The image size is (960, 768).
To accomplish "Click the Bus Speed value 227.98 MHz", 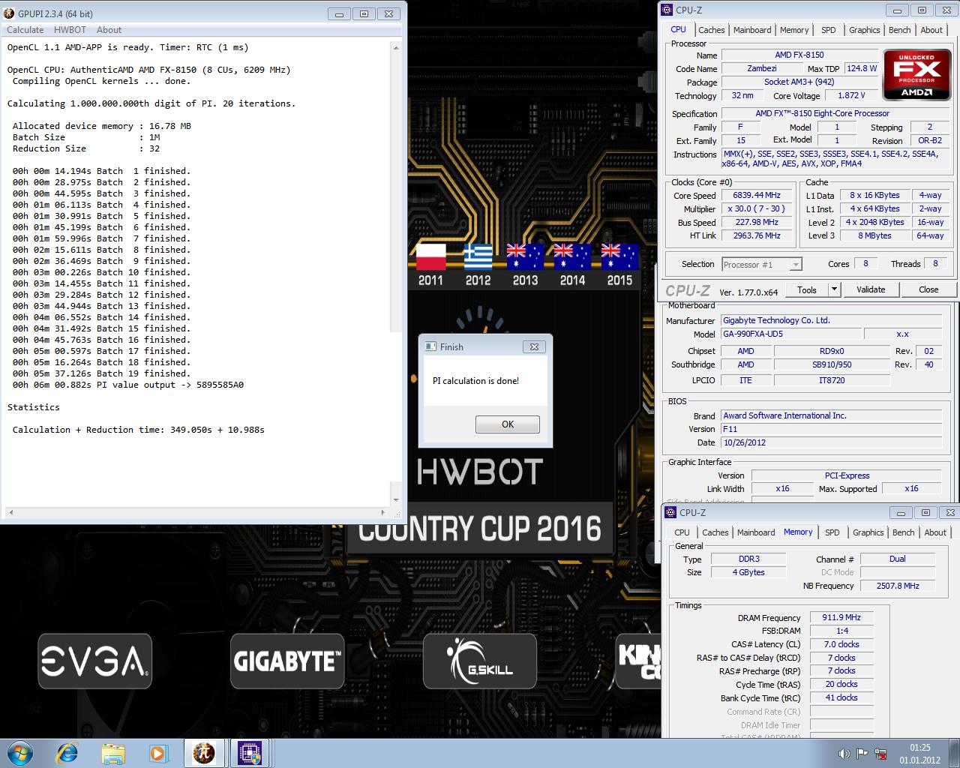I will (x=757, y=223).
